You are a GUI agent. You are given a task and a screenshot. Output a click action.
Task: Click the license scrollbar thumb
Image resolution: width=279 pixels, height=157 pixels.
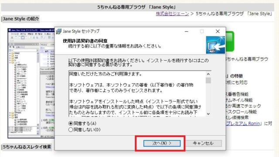click(x=208, y=80)
